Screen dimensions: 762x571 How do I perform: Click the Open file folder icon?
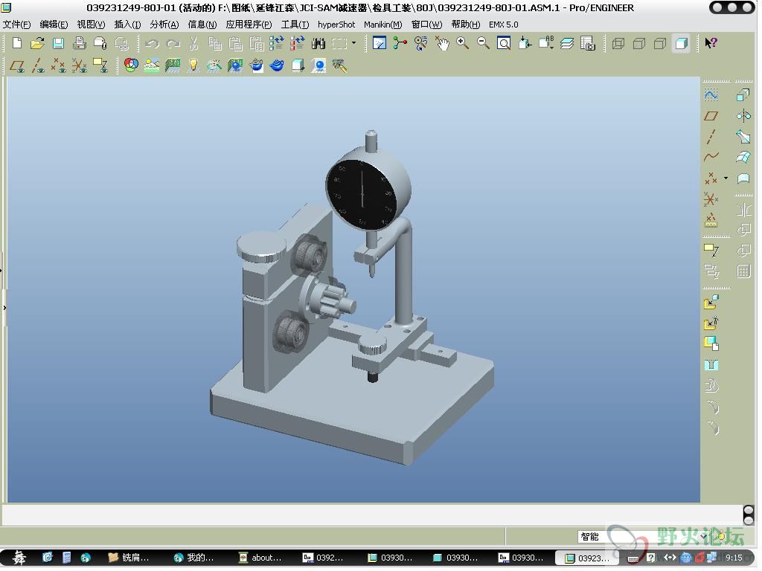(37, 44)
